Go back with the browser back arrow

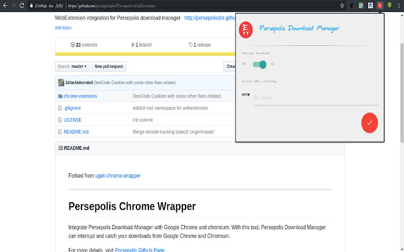[x=5, y=6]
